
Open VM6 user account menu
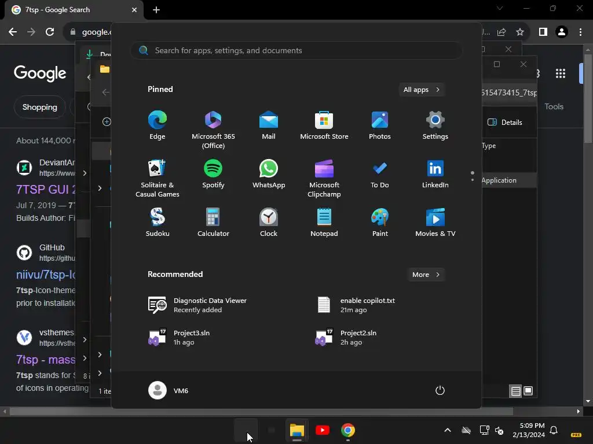click(x=169, y=390)
